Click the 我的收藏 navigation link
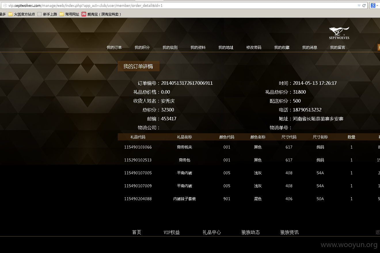380x253 pixels. click(x=282, y=47)
